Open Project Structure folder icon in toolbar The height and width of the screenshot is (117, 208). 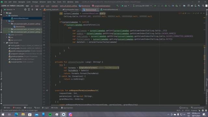tap(184, 6)
